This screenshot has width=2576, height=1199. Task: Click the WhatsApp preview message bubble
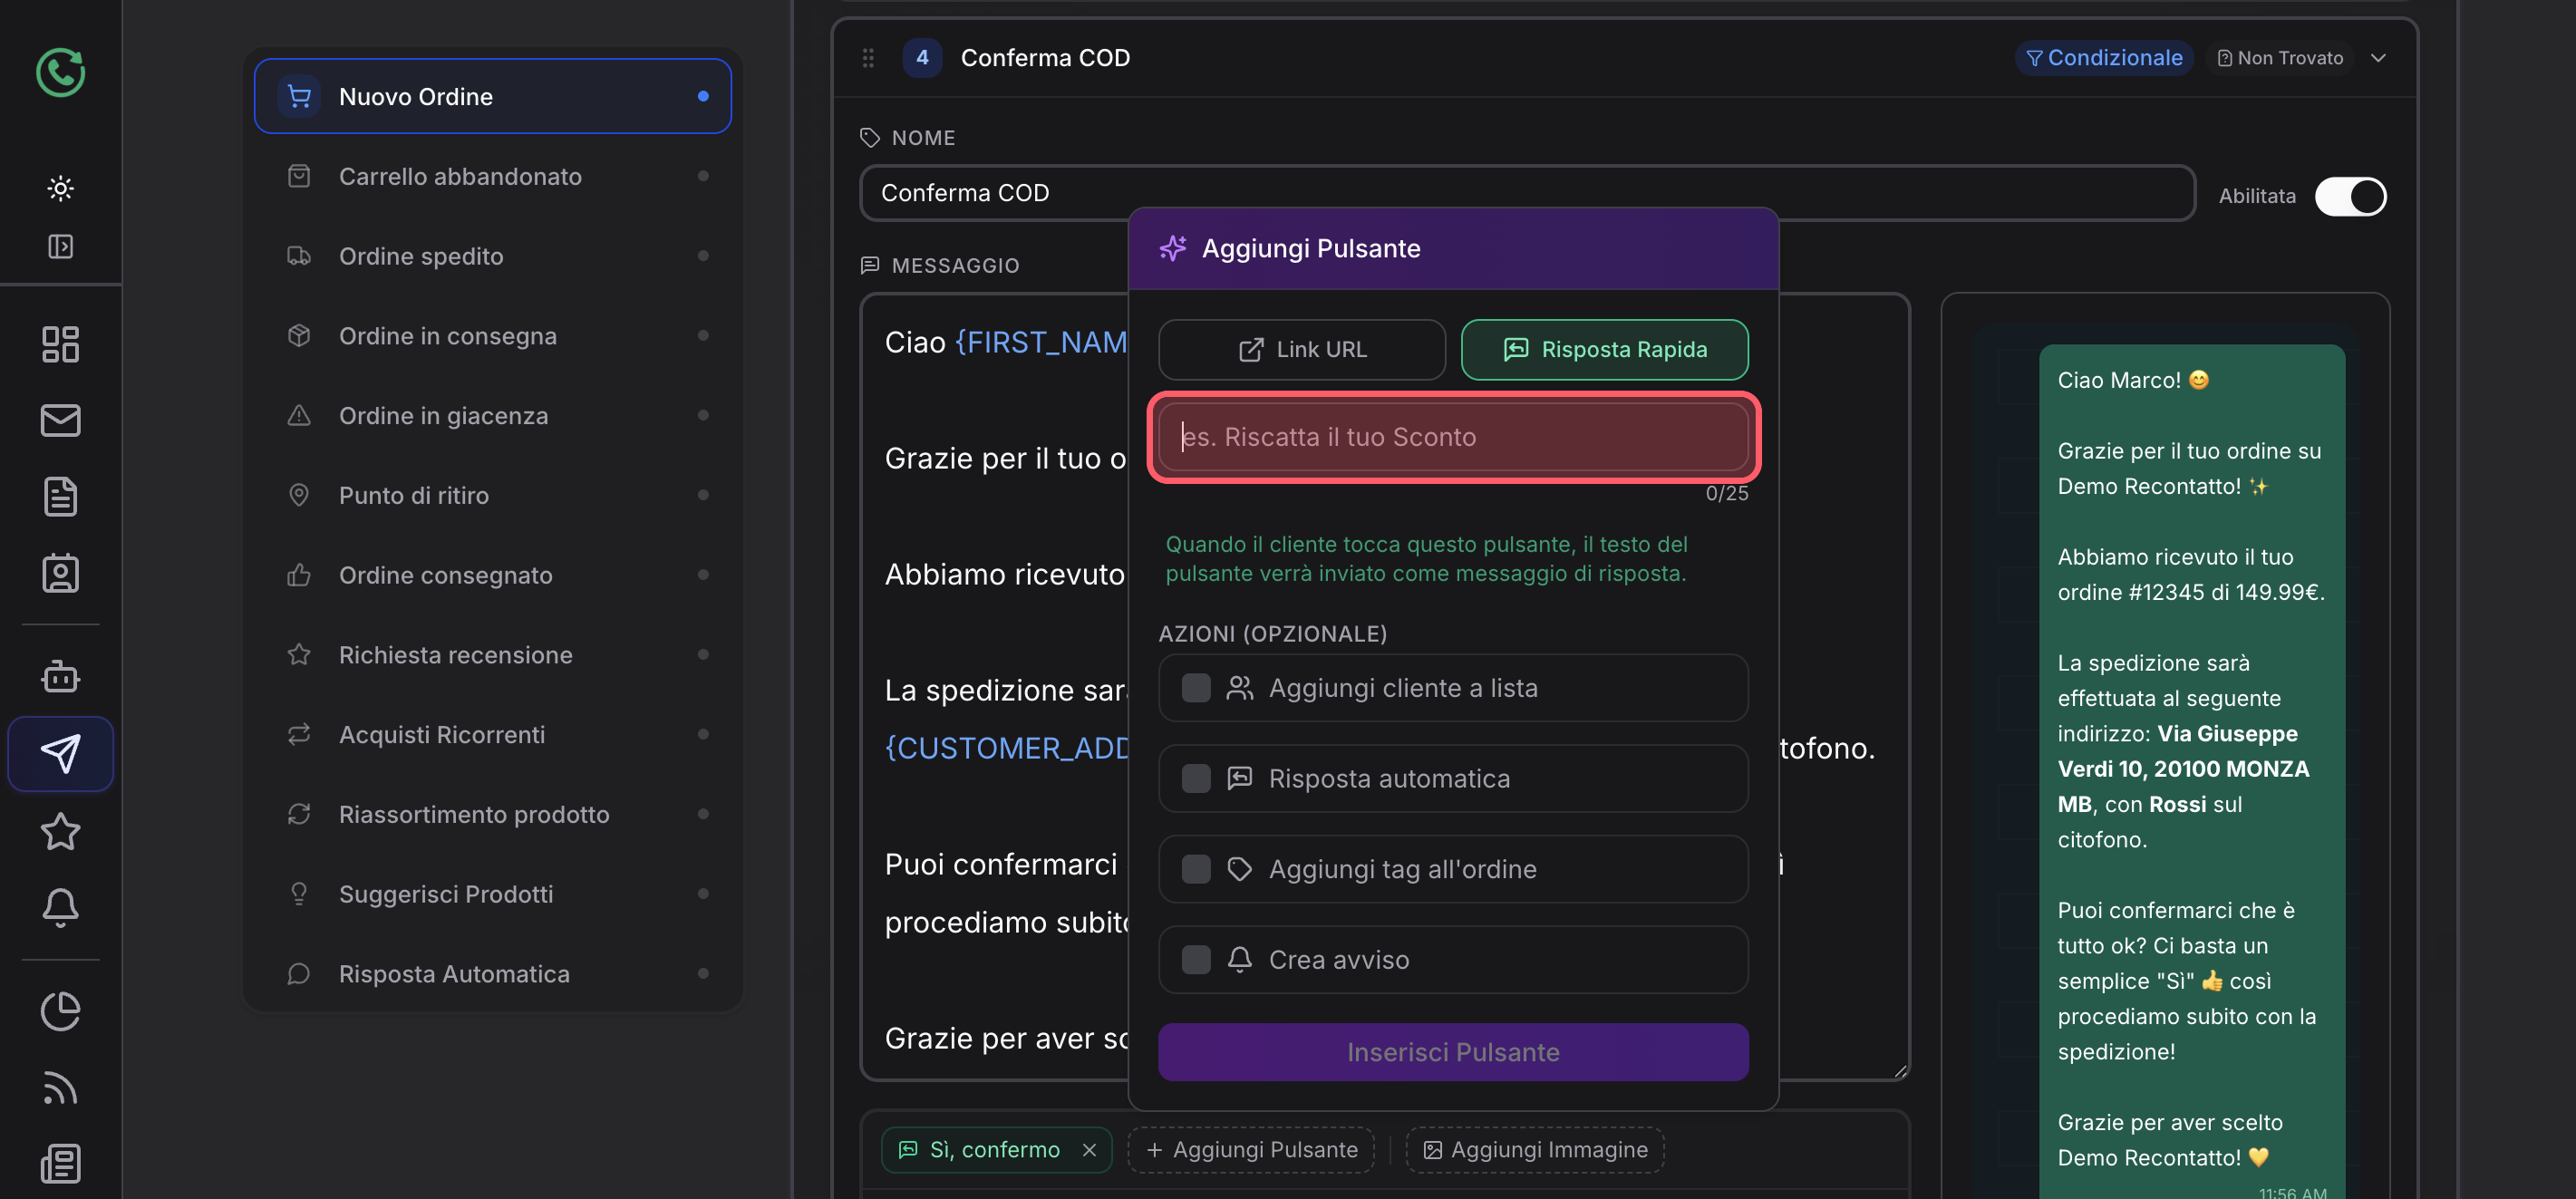[2191, 772]
